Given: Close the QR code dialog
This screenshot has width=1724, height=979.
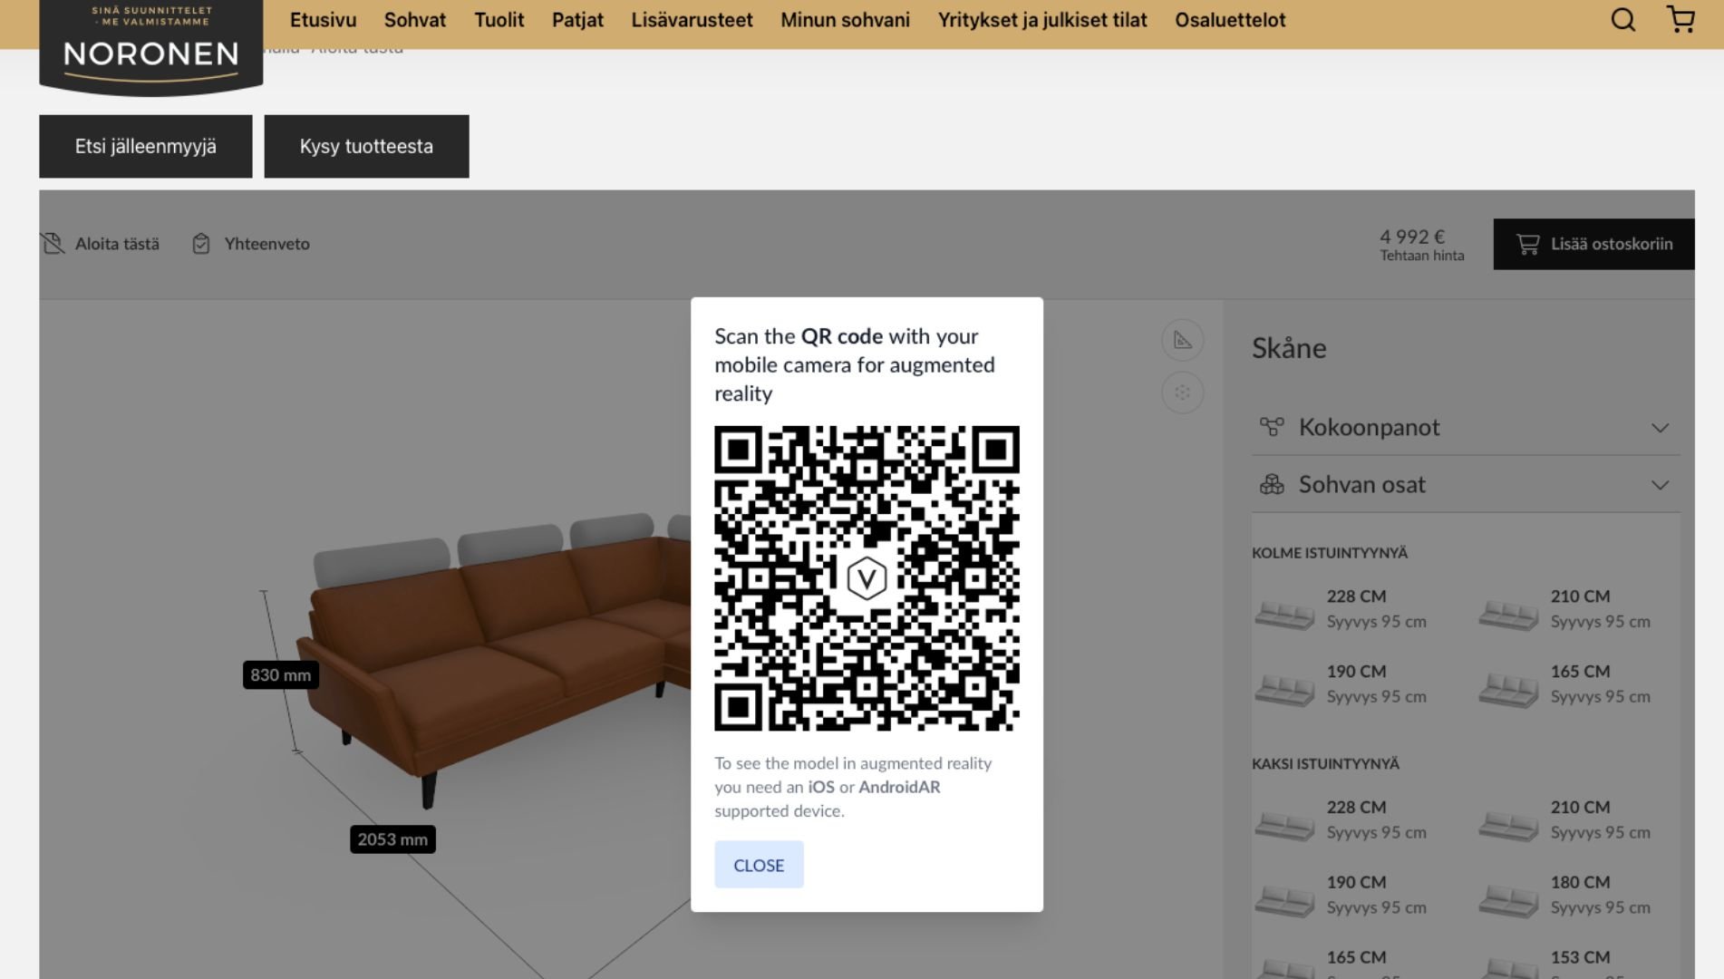Looking at the screenshot, I should 759,865.
